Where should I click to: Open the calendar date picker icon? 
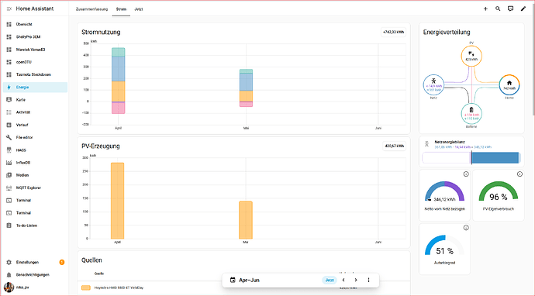(x=233, y=280)
